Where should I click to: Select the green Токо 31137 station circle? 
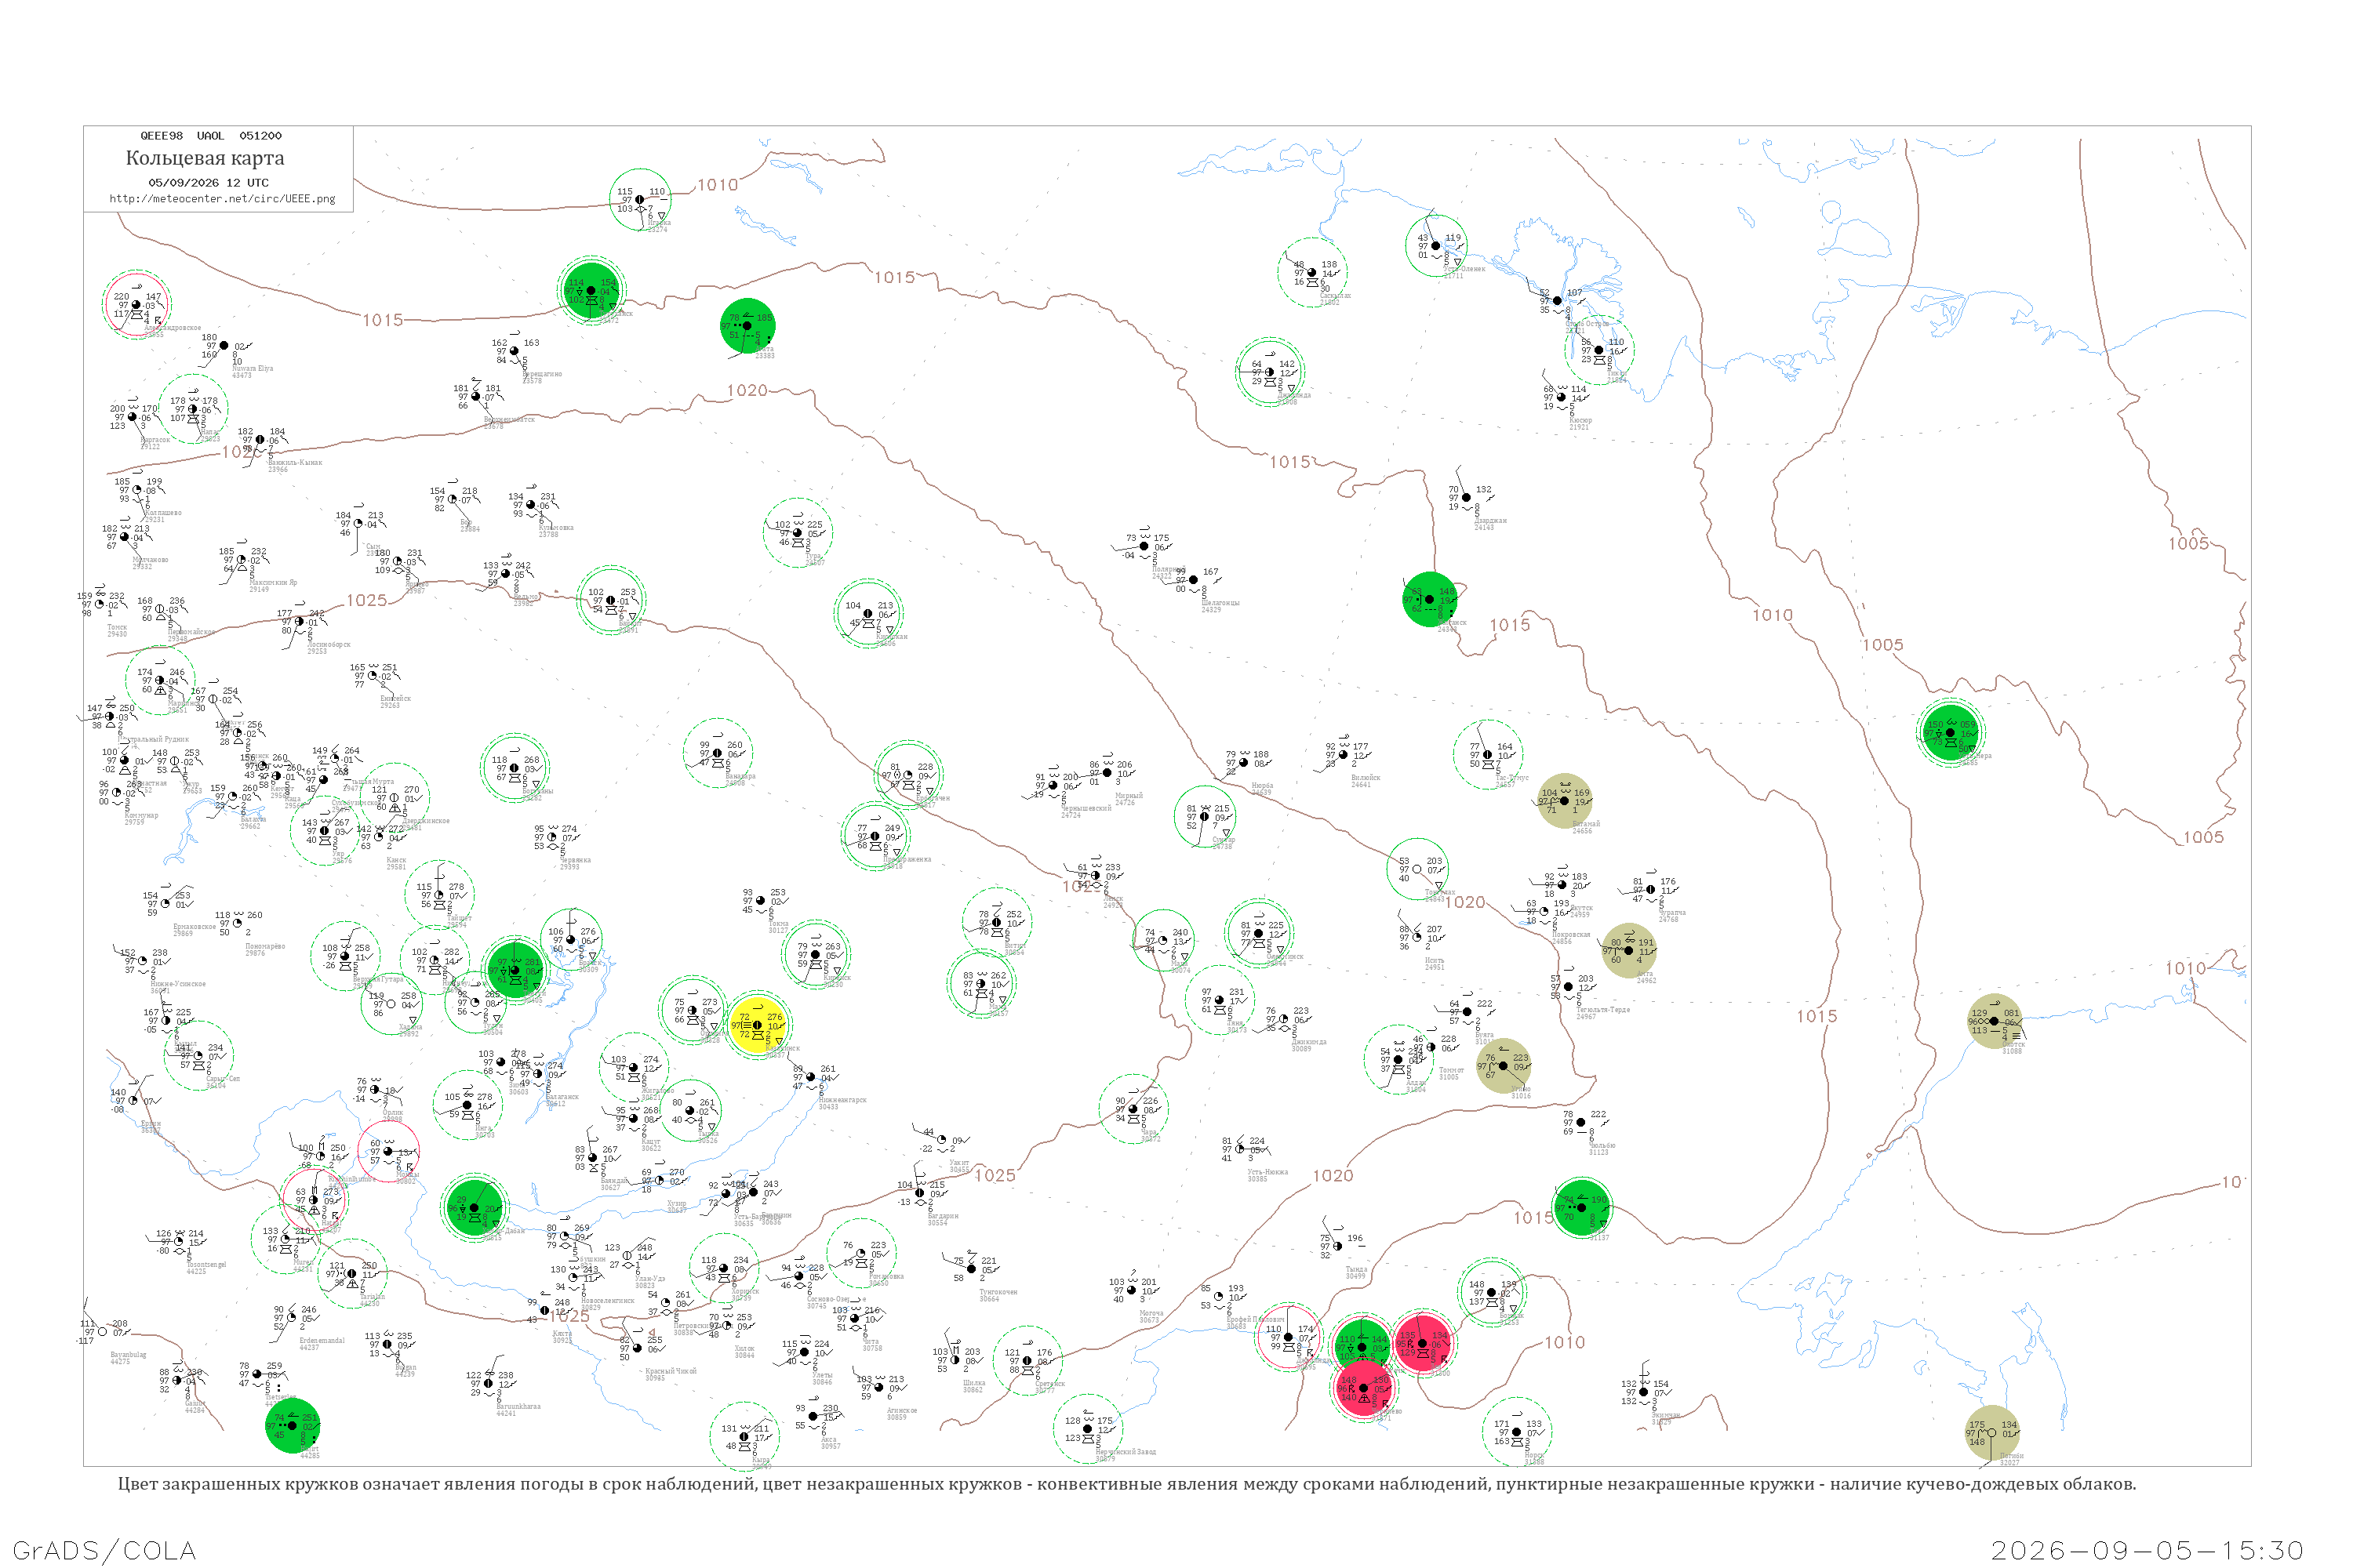[x=1582, y=1208]
